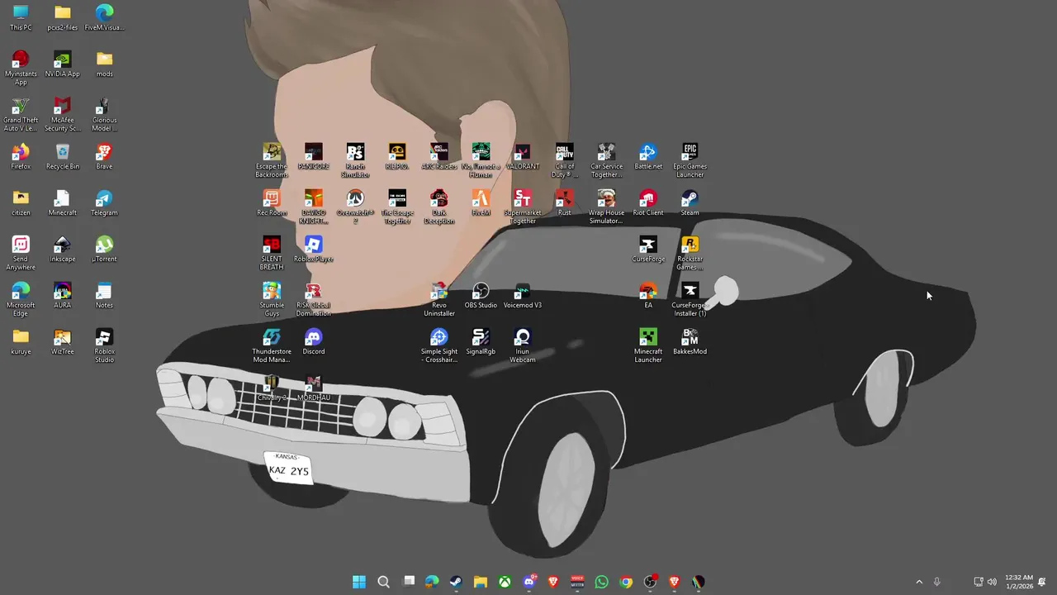1057x595 pixels.
Task: Select the Send Anywhere shortcut
Action: click(x=21, y=253)
